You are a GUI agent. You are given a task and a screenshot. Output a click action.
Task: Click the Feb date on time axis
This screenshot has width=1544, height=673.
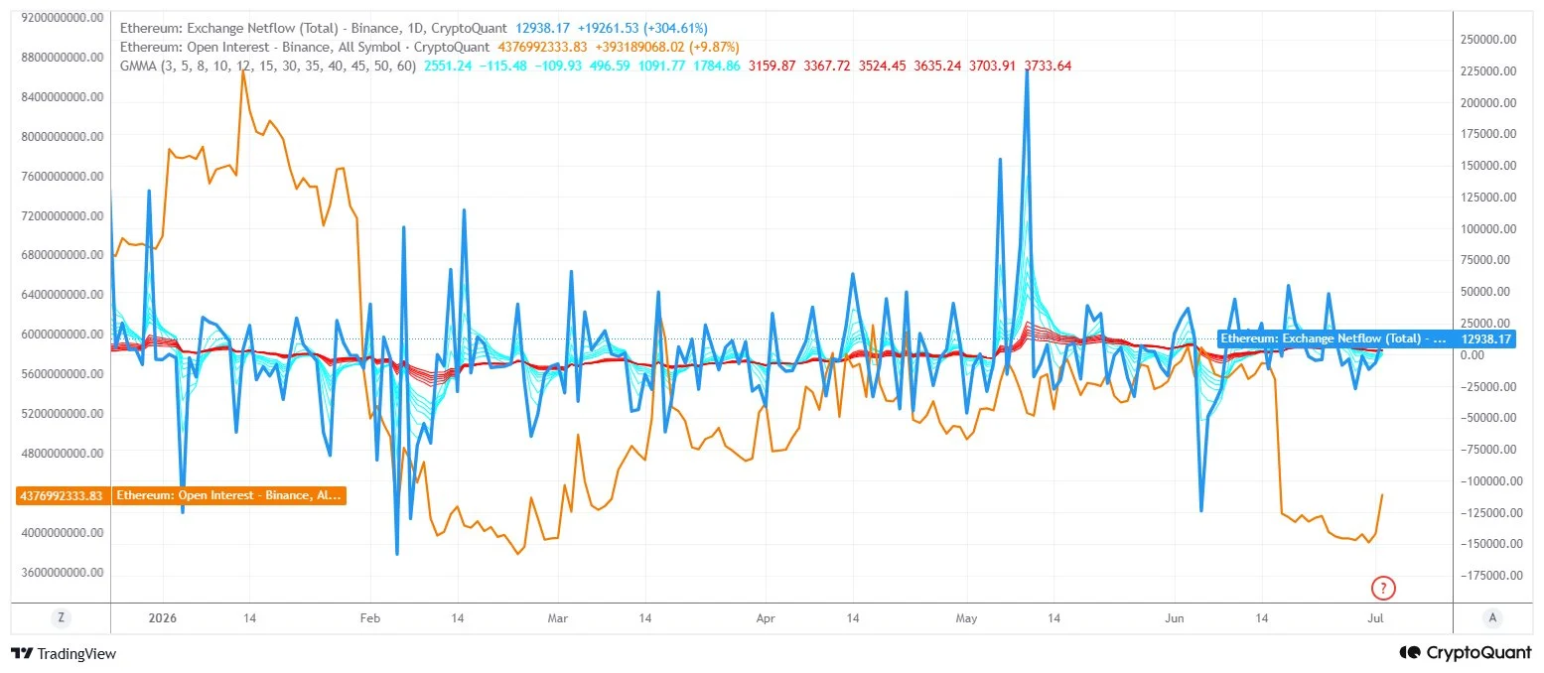coord(369,618)
